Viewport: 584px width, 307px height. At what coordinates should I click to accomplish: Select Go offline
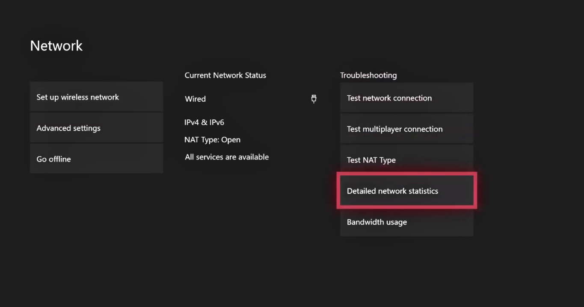click(x=96, y=159)
